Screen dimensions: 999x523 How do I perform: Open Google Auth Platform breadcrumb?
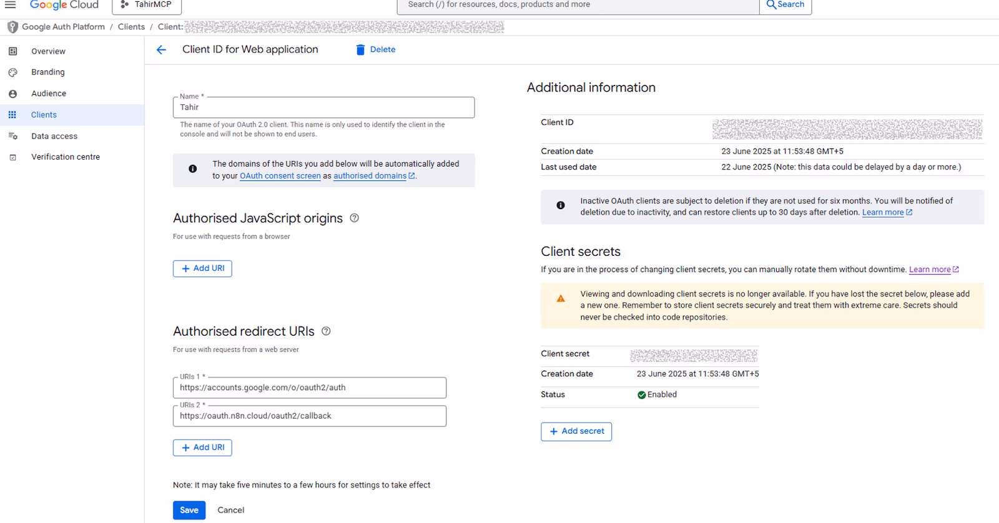point(63,27)
